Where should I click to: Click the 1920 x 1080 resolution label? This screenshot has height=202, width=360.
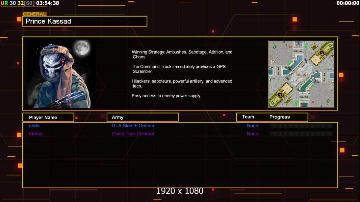pyautogui.click(x=180, y=191)
